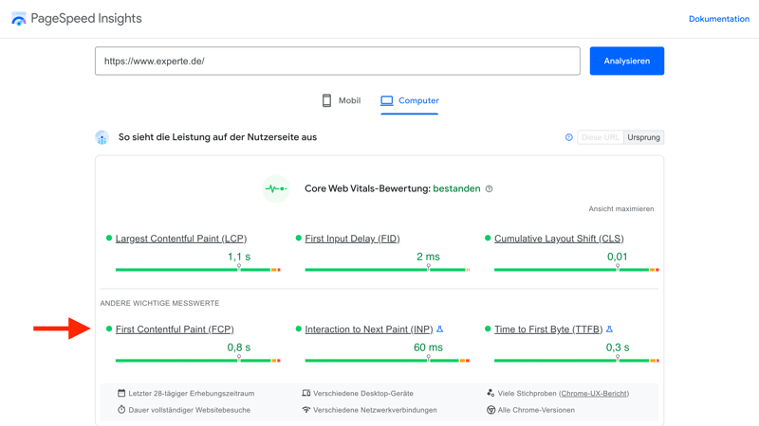This screenshot has width=759, height=426.
Task: Click the Core Web Vitals pulse icon
Action: pos(276,188)
